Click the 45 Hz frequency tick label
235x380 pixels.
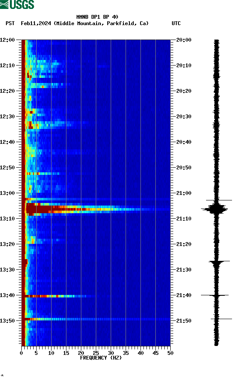pyautogui.click(x=155, y=353)
